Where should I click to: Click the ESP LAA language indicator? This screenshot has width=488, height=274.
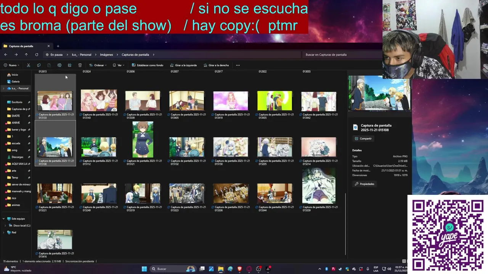tap(376, 269)
